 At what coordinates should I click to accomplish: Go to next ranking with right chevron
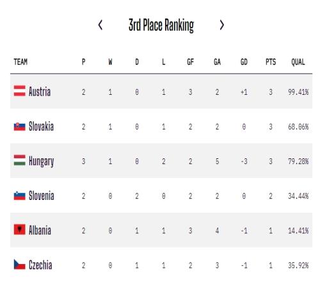point(222,25)
